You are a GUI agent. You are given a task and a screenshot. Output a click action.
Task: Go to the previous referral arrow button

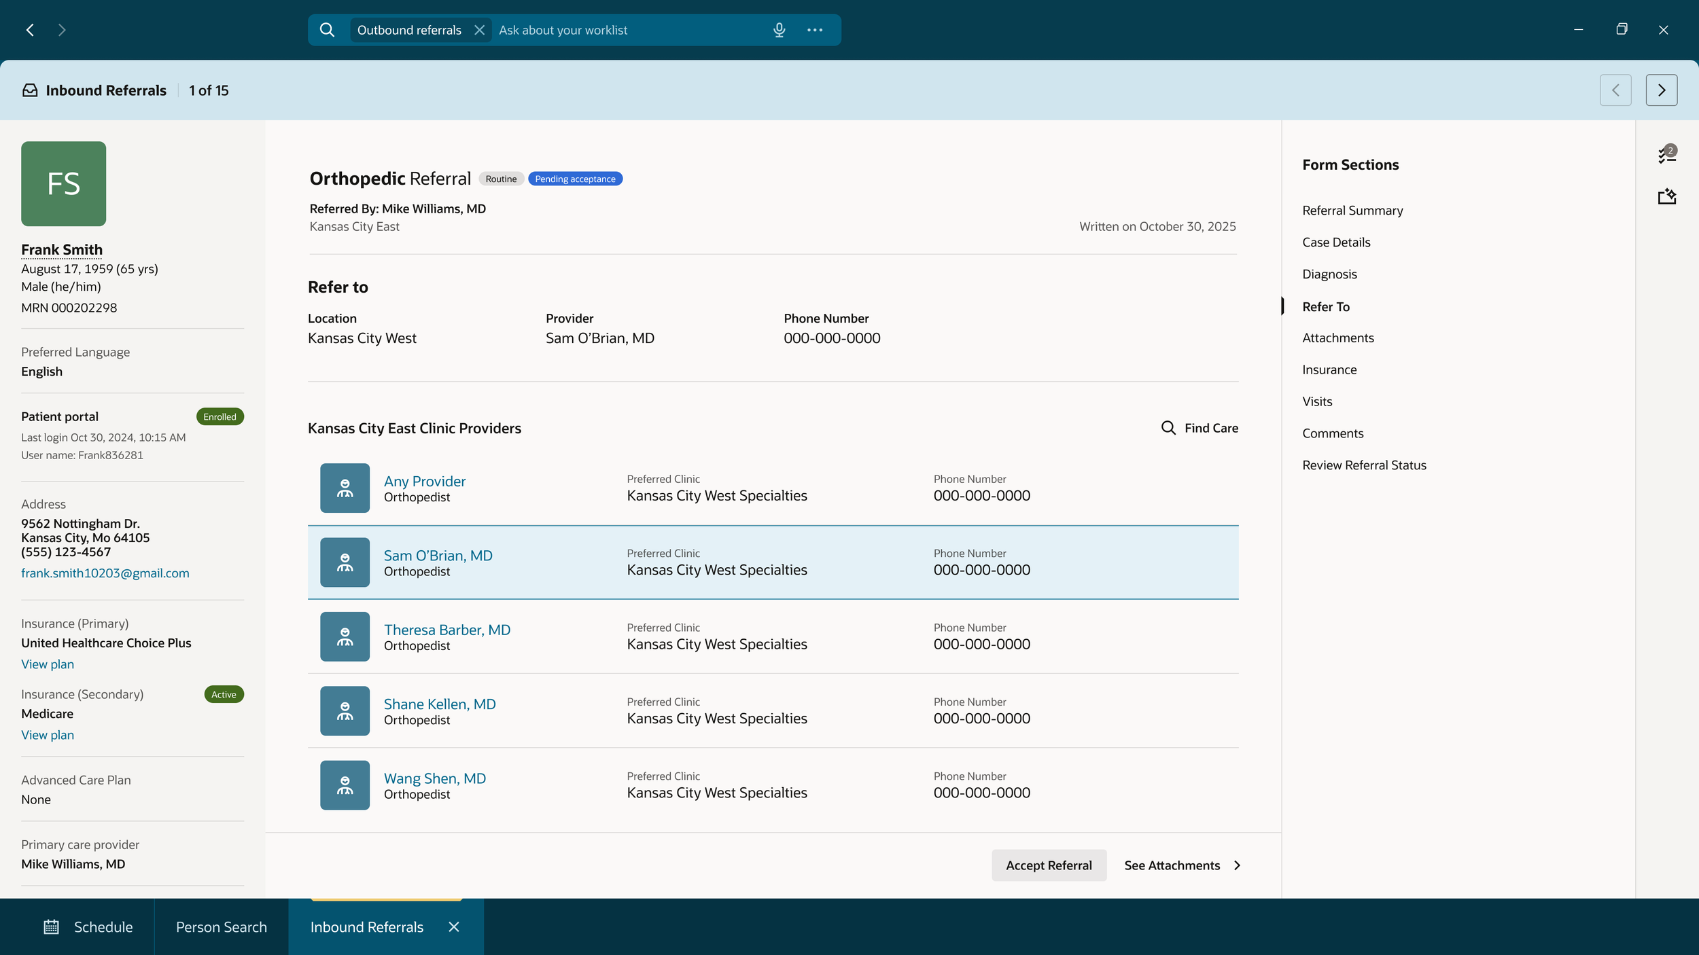tap(1615, 90)
